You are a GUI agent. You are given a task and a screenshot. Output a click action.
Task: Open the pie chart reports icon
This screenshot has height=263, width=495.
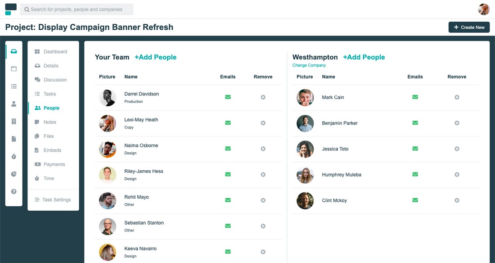[x=14, y=174]
